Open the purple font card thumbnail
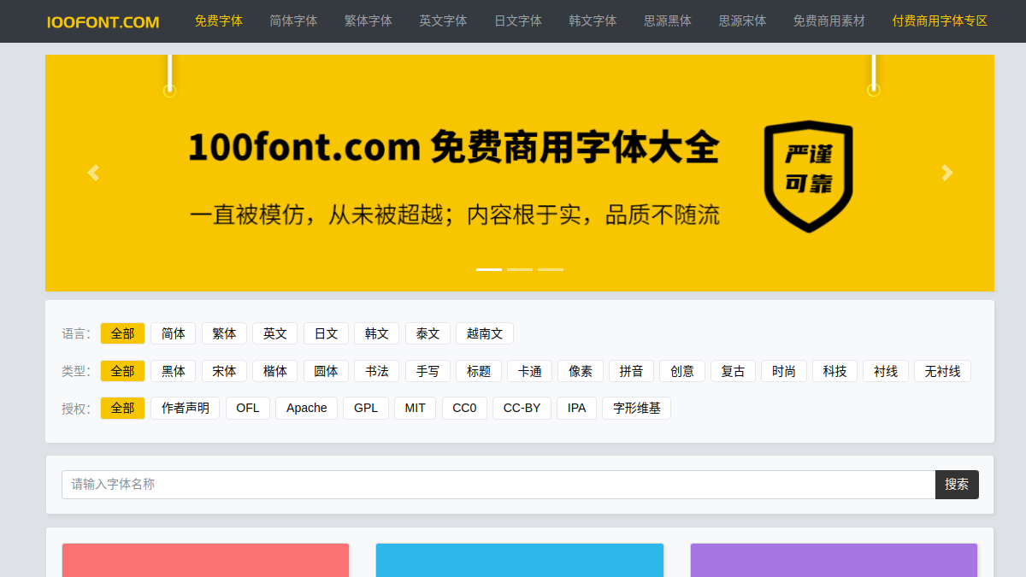 pyautogui.click(x=834, y=560)
